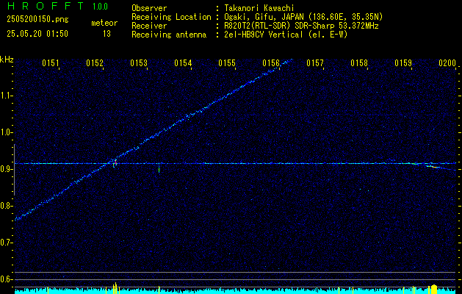Click the yellow echo streak near 0159
462x294 pixels.
(433, 167)
